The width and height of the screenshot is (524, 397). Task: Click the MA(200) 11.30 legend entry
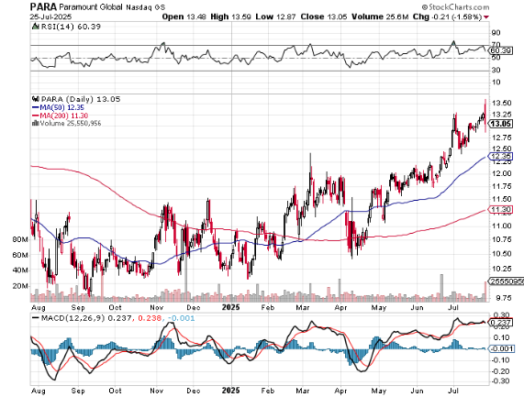(x=61, y=116)
